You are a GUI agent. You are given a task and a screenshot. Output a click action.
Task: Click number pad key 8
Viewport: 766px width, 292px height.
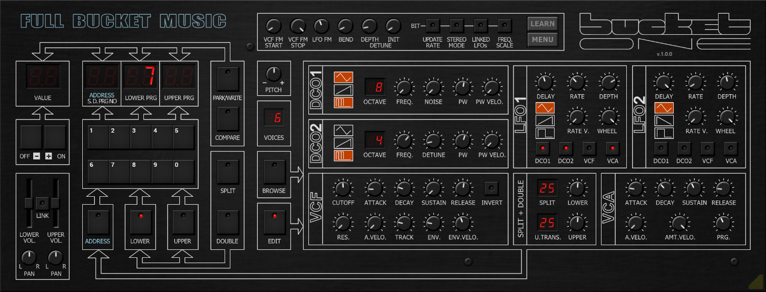pos(141,172)
